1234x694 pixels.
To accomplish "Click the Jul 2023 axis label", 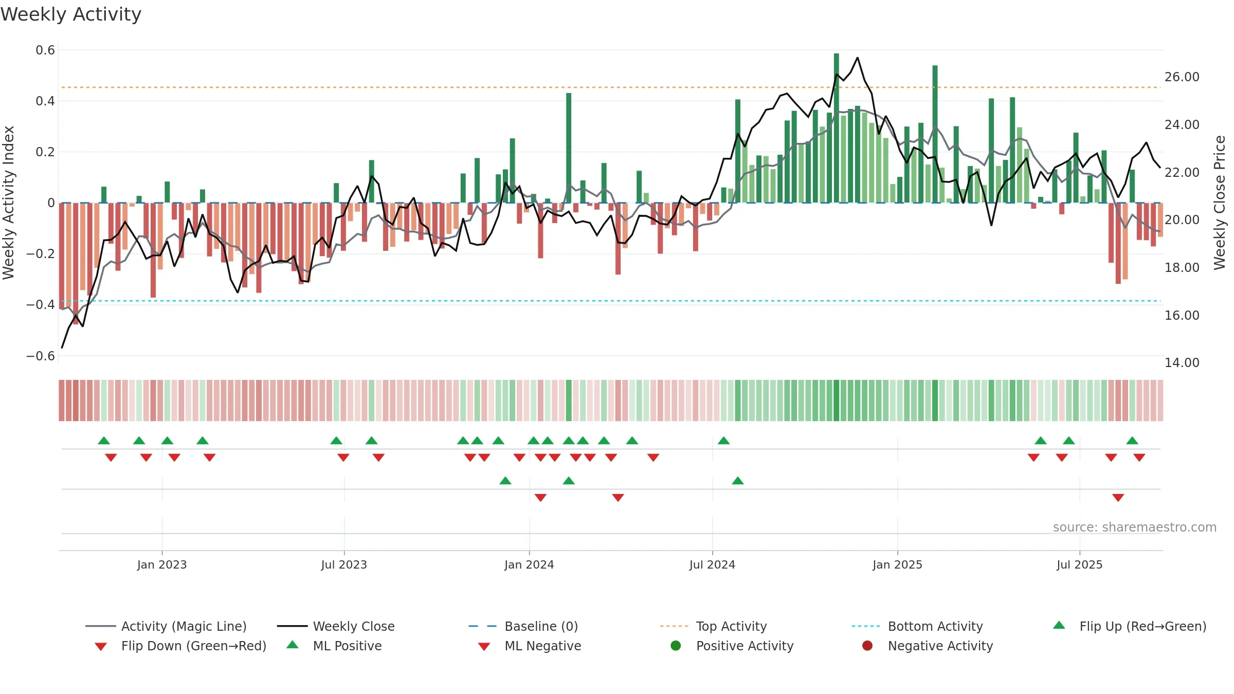I will click(x=344, y=564).
